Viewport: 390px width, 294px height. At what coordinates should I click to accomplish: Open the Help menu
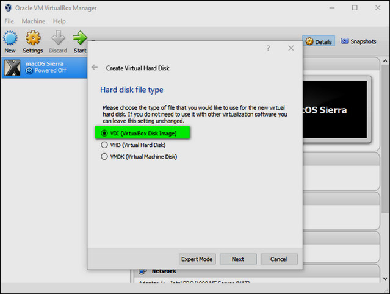[59, 21]
